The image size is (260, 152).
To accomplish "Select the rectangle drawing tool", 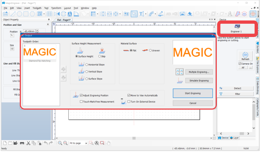I will click(x=26, y=14).
